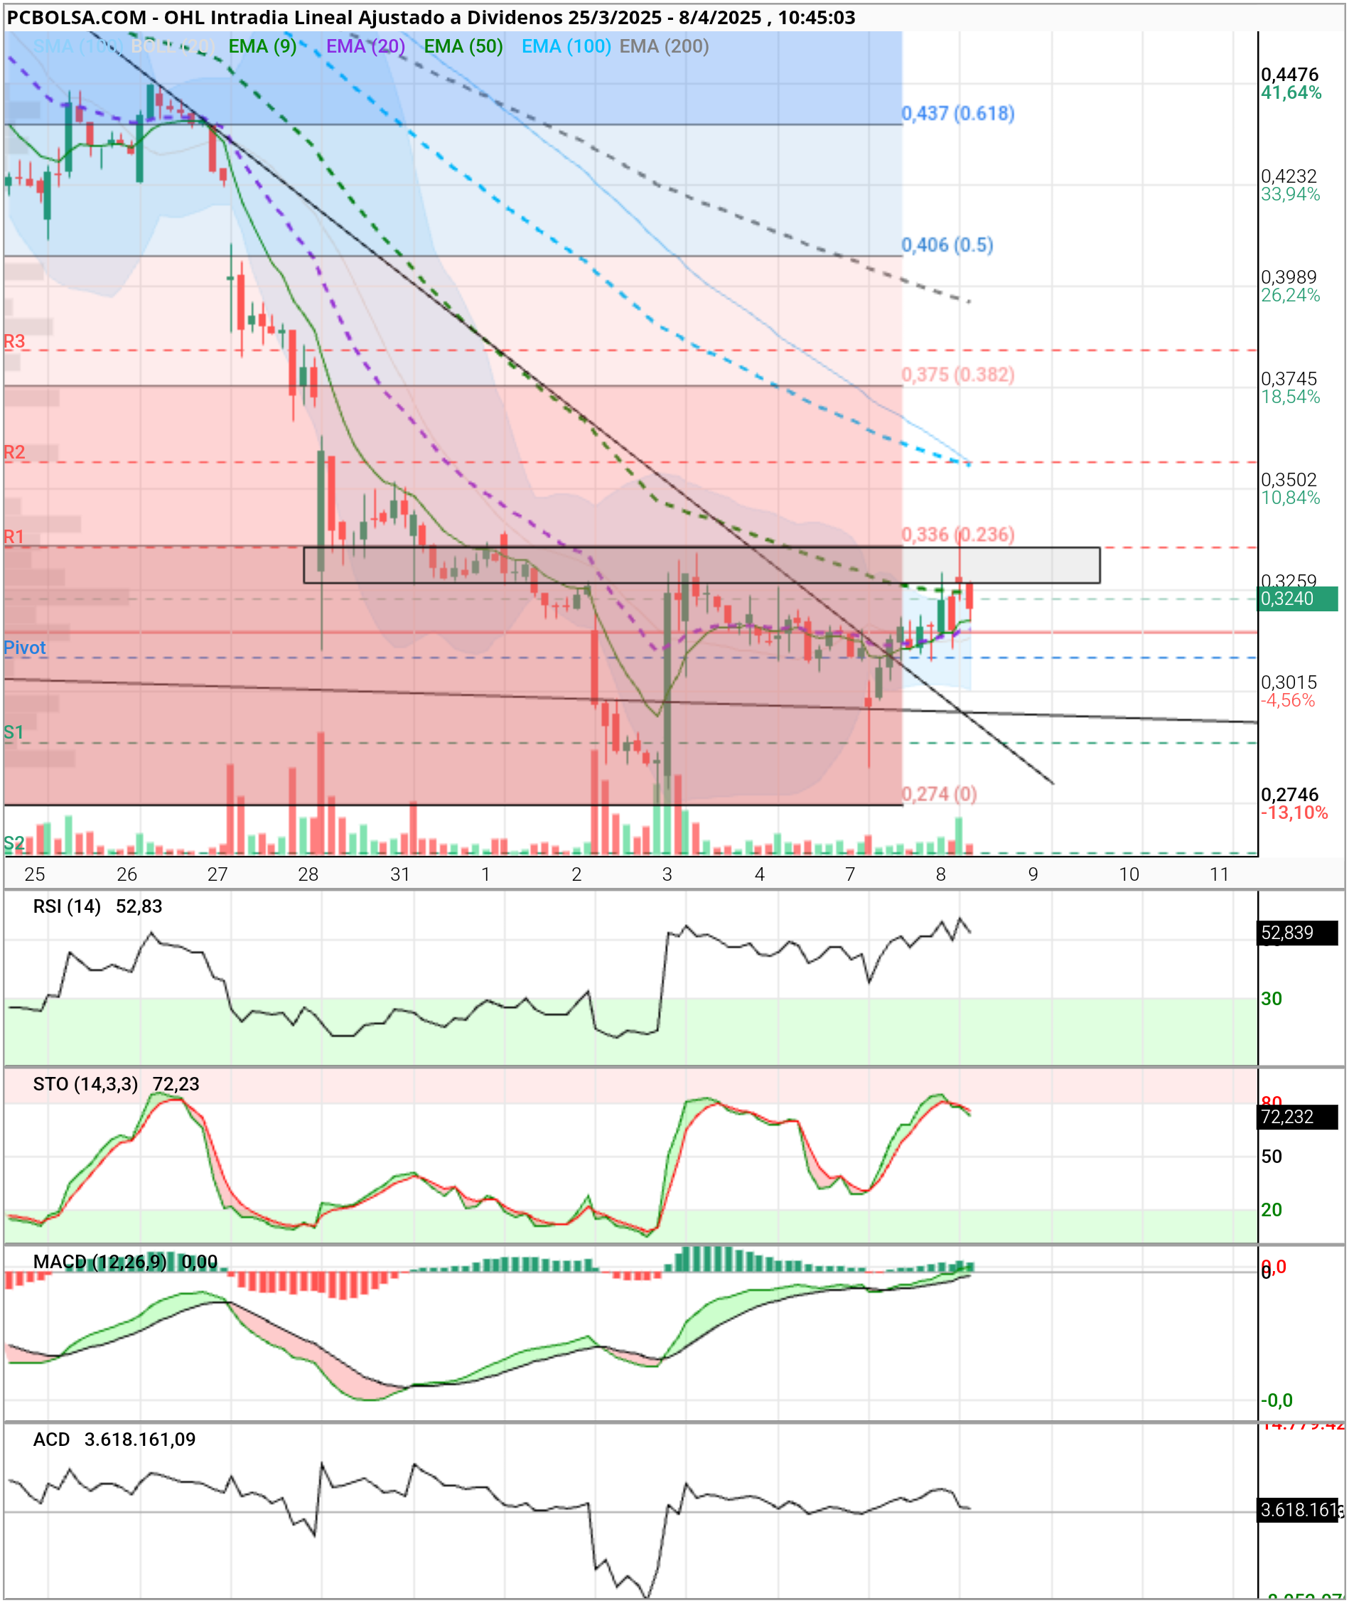Screen dimensions: 1349x1603
Task: Click the 10,84% percentage label
Action: [x=1291, y=498]
